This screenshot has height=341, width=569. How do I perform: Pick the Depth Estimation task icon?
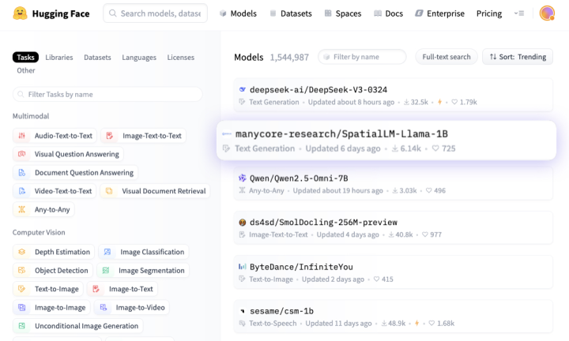(22, 252)
